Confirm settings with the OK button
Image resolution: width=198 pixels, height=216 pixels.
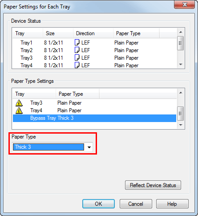point(98,204)
